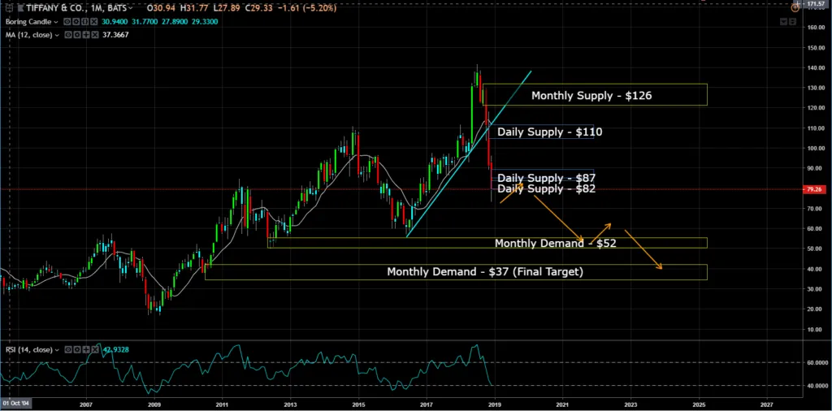Open MA (12, close) settings gear

coord(77,35)
